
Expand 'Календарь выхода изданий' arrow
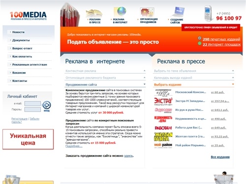pyautogui.click(x=233, y=78)
